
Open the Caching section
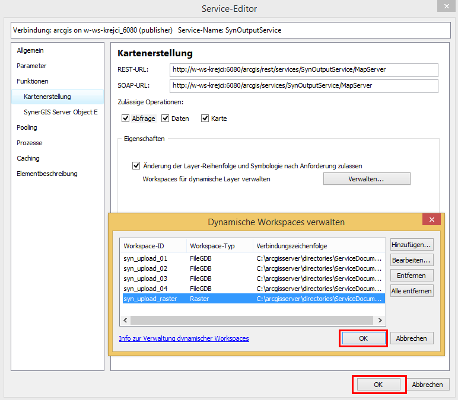coord(28,158)
